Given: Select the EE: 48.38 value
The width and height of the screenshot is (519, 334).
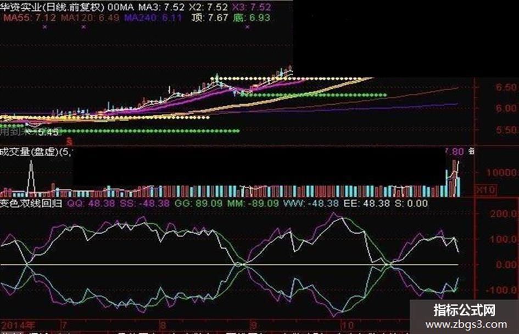Looking at the screenshot, I should pyautogui.click(x=367, y=203).
